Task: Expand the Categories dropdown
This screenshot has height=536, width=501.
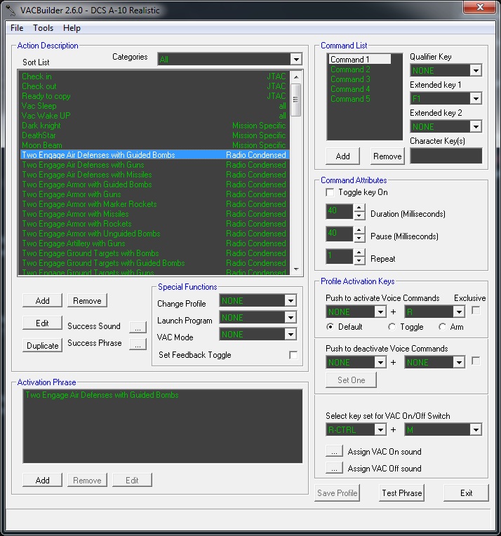Action: coord(296,59)
